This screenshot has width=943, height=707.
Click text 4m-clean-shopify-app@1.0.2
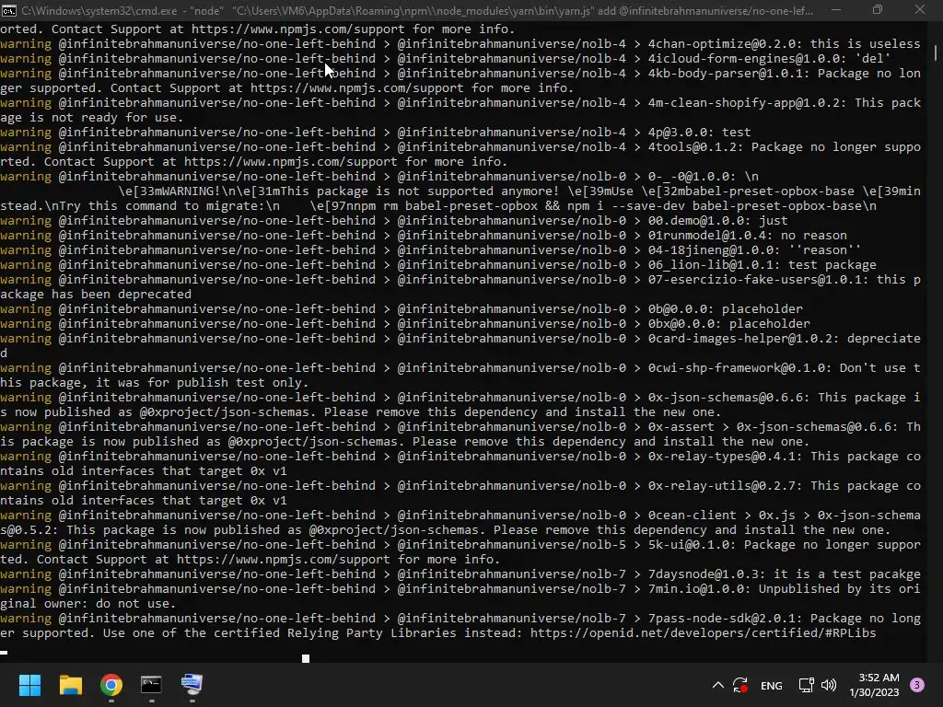747,103
